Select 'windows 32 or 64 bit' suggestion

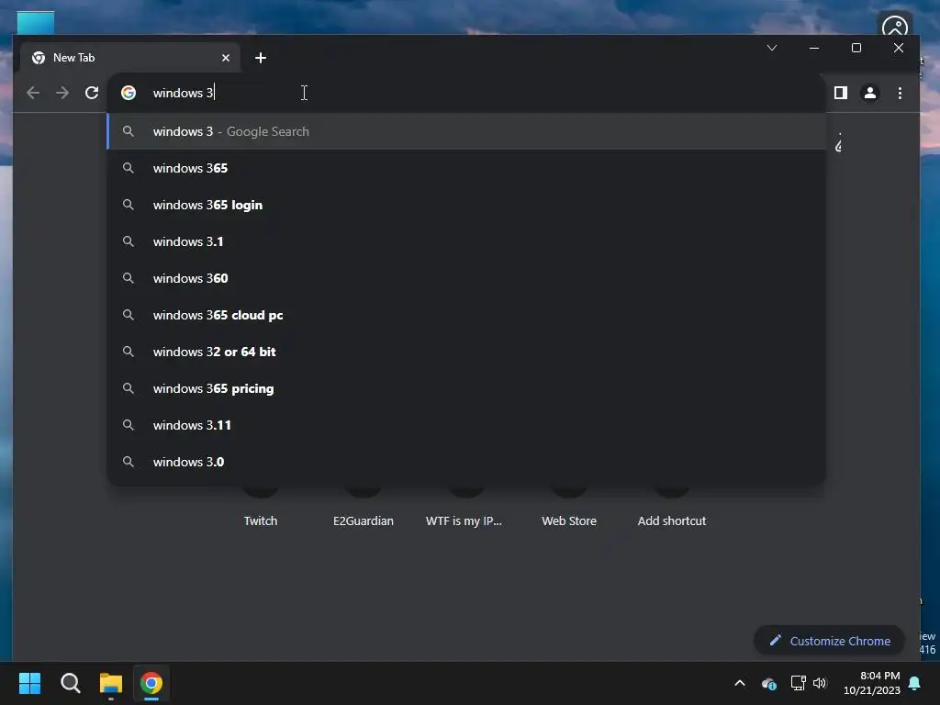[x=466, y=352]
